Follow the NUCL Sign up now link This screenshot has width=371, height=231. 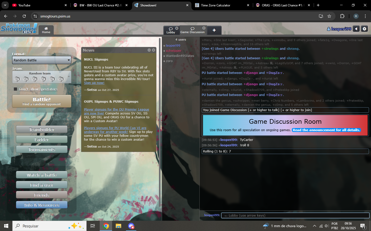click(x=94, y=83)
